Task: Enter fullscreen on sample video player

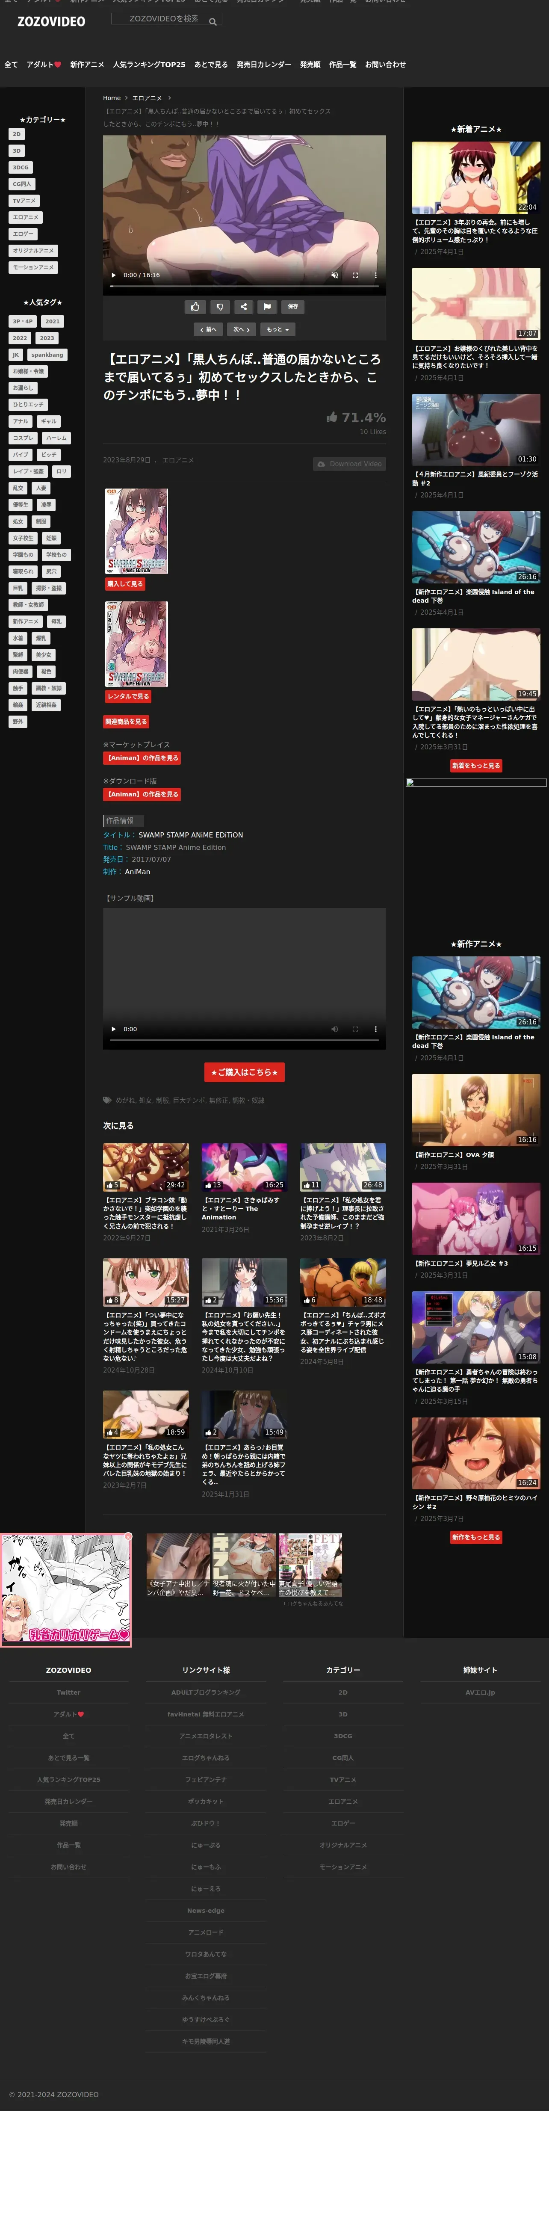Action: pyautogui.click(x=355, y=1029)
